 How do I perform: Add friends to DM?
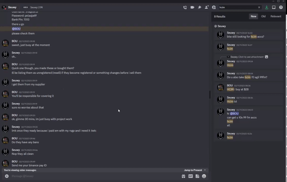[x=207, y=7]
